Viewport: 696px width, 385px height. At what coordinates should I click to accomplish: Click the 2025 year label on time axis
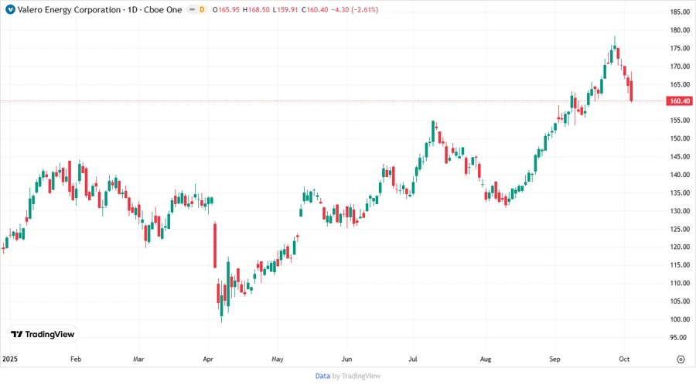click(x=10, y=359)
